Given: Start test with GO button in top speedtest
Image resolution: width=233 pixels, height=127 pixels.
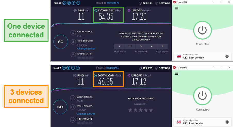Looking at the screenshot, I should [61, 42].
